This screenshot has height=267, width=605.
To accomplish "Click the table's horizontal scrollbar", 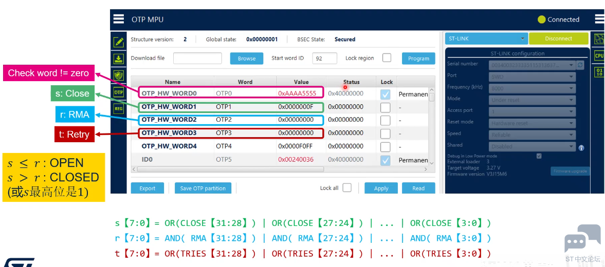I will [229, 169].
